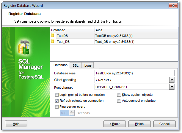The height and width of the screenshot is (133, 182).
Task: Uncheck Refresh objects on connection
Action: pyautogui.click(x=57, y=101)
